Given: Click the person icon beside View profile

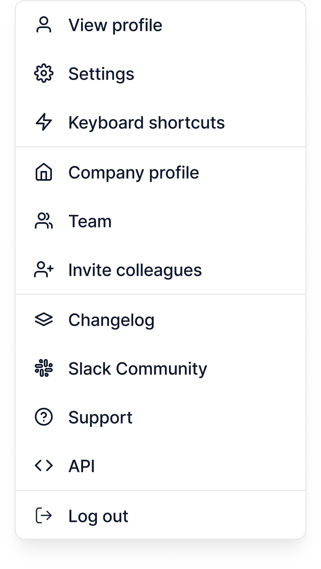Looking at the screenshot, I should [x=44, y=25].
